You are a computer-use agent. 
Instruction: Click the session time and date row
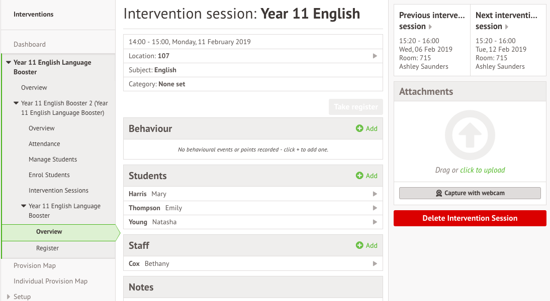pyautogui.click(x=253, y=42)
